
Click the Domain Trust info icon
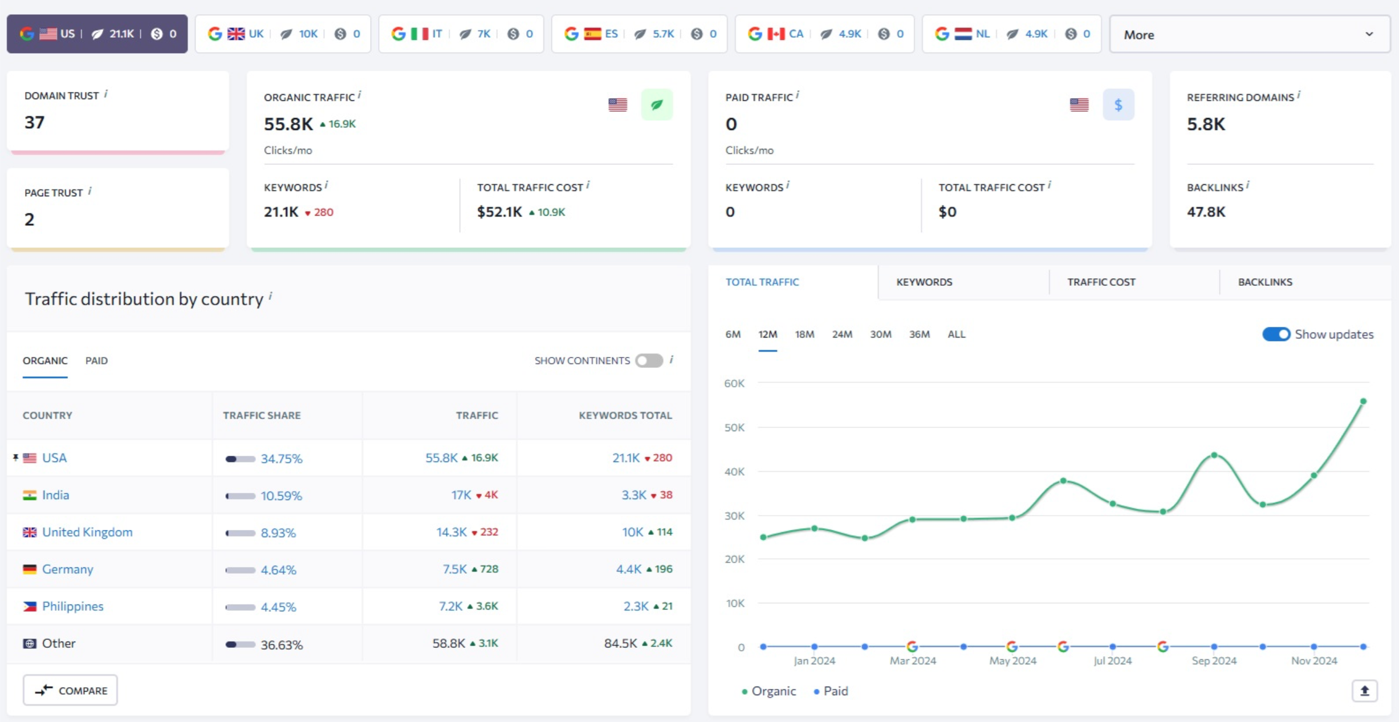(106, 94)
